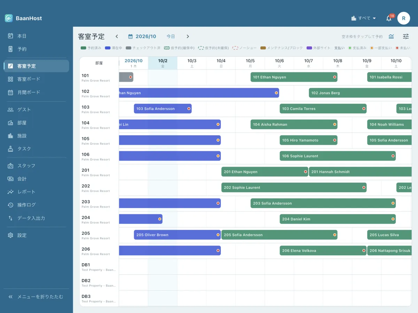Jump to today with 今日 button
The image size is (418, 313).
[171, 37]
